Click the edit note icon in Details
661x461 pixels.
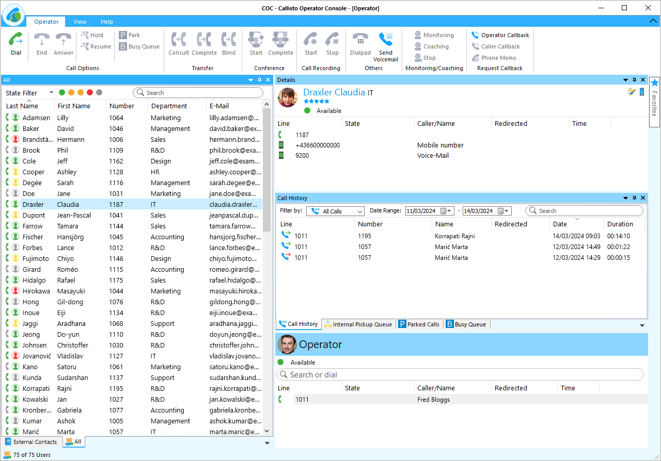coord(631,91)
